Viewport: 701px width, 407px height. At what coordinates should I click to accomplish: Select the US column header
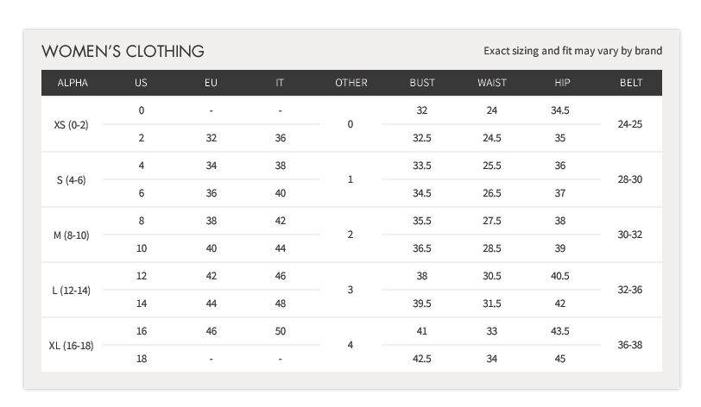[x=142, y=83]
